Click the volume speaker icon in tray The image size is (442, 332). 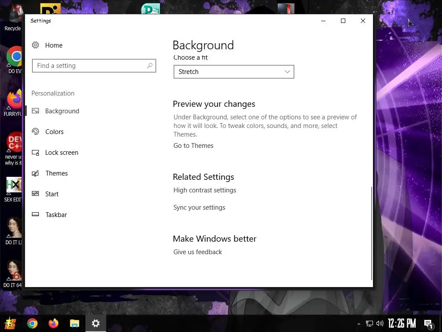(380, 323)
